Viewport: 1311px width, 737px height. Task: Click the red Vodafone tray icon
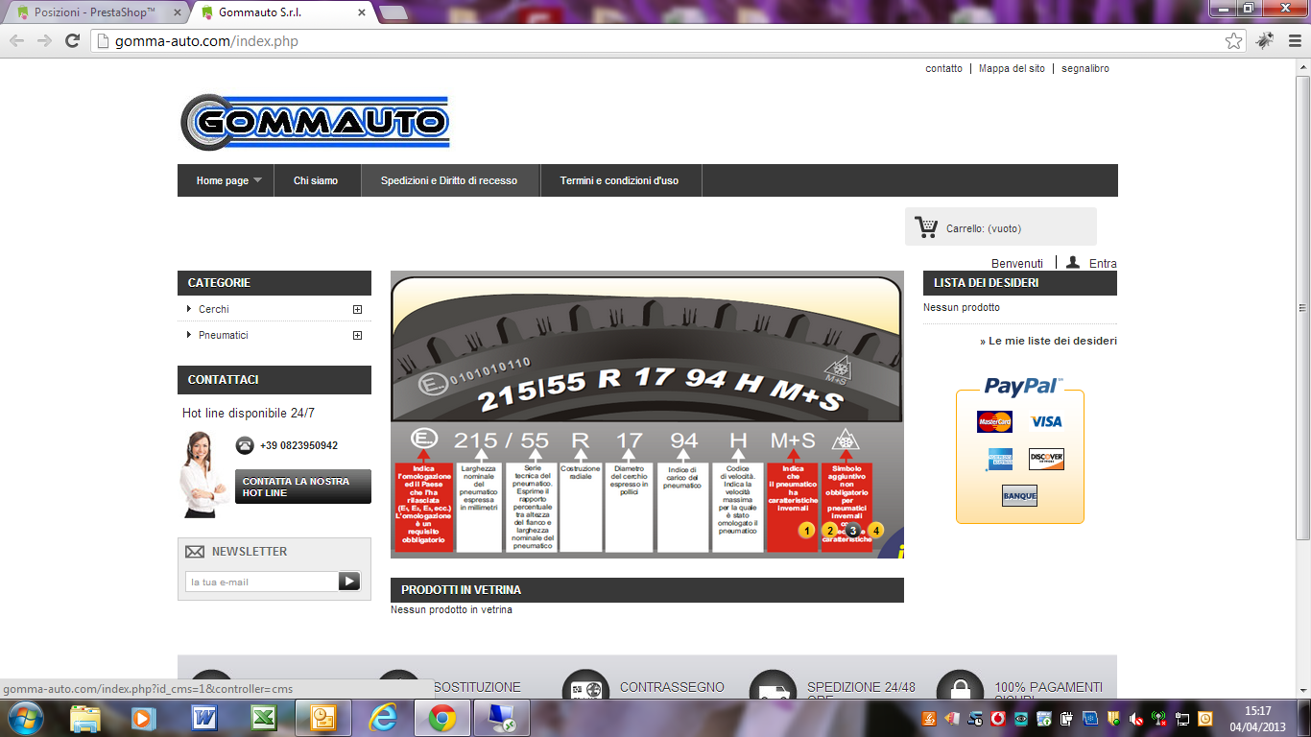[998, 719]
